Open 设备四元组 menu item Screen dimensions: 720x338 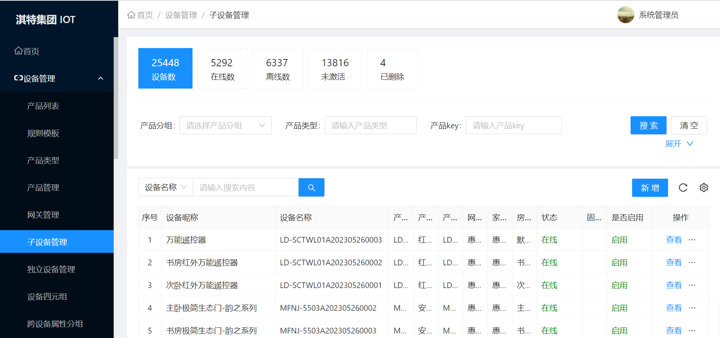coord(57,297)
